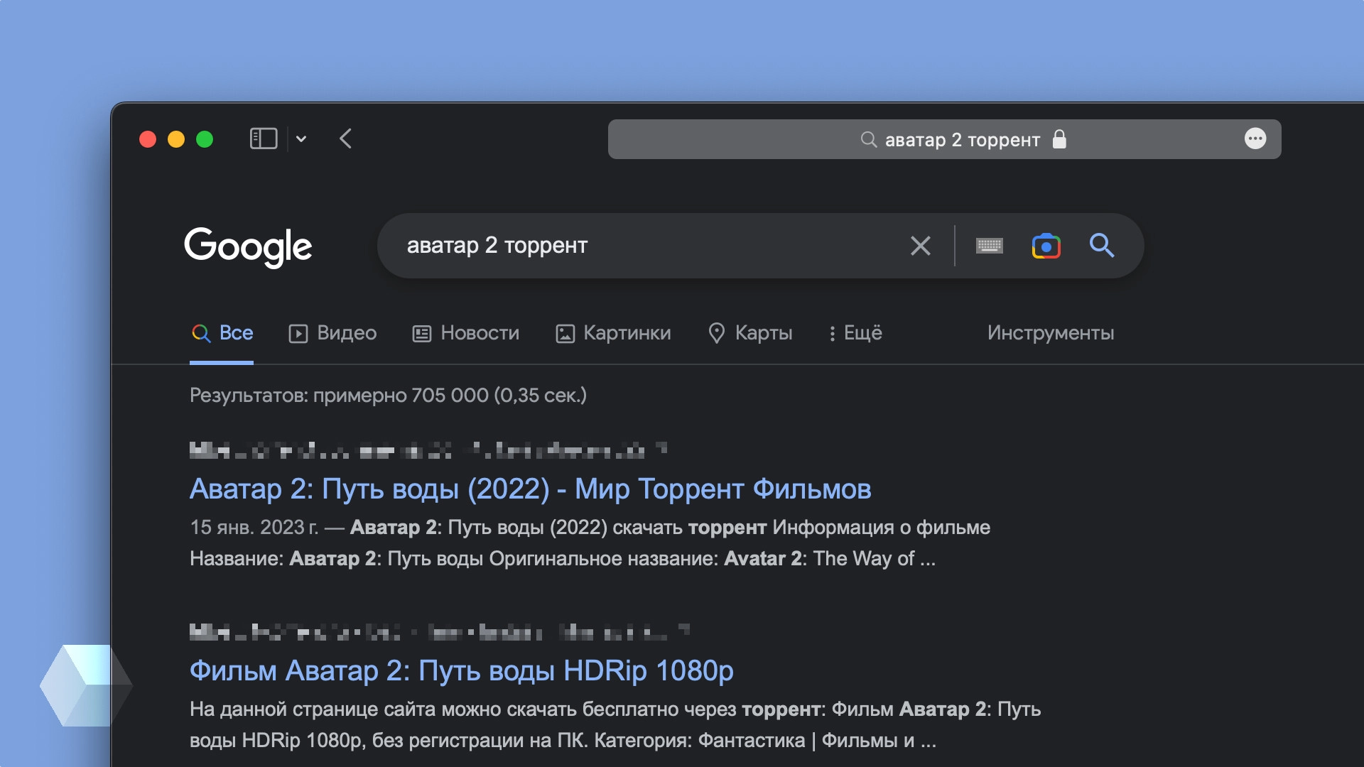
Task: Switch to the Видео tab
Action: (332, 333)
